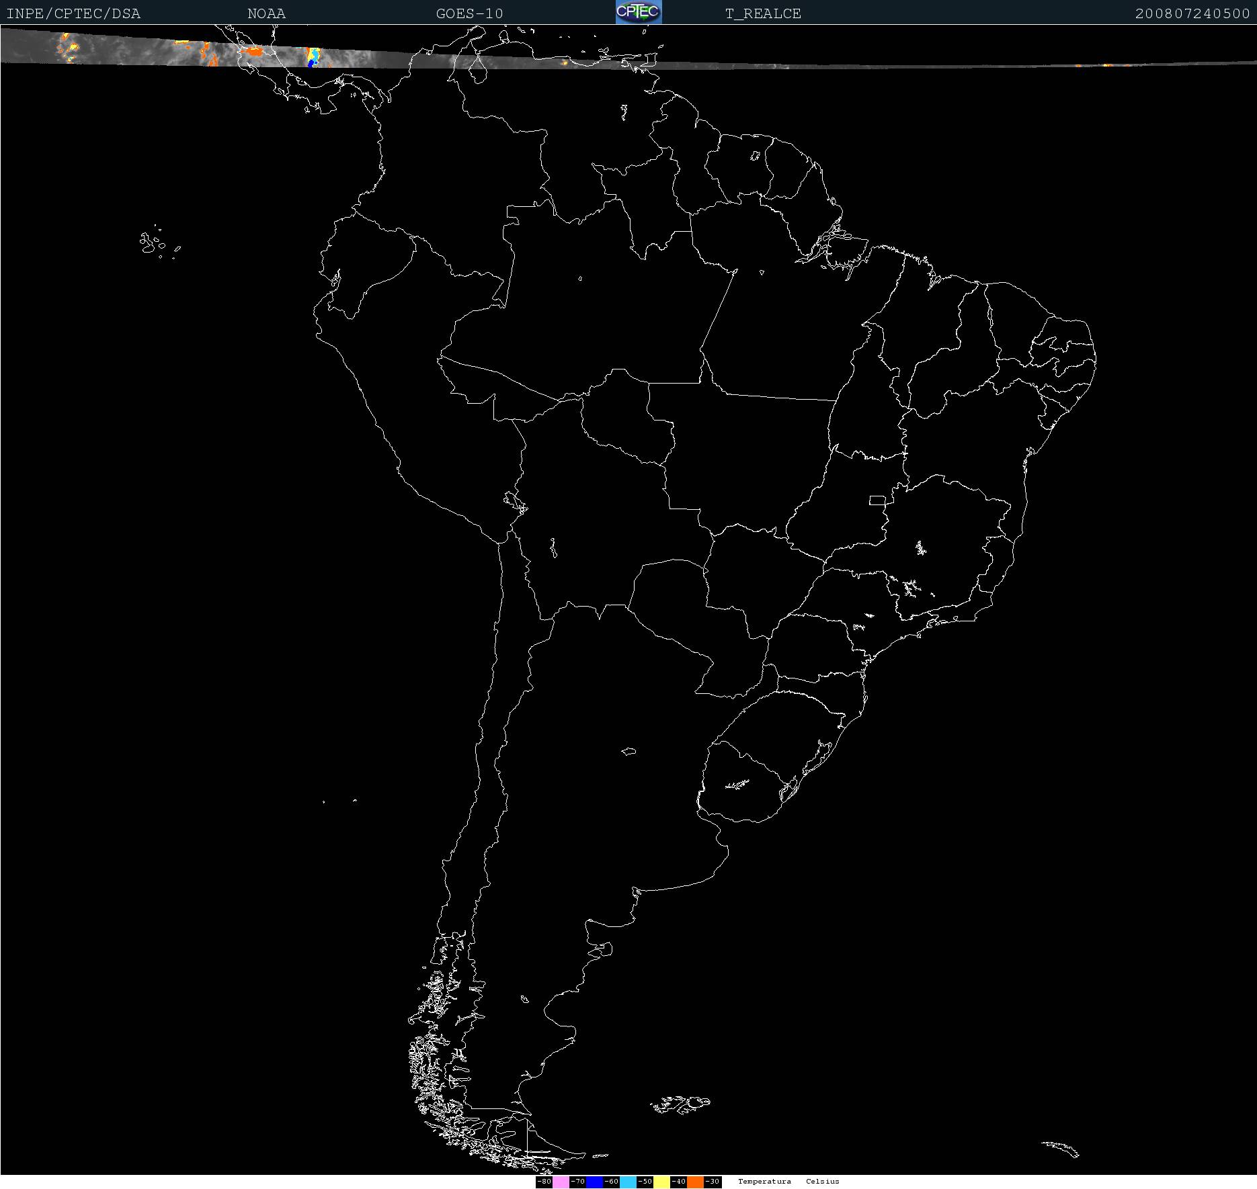Click the T_REALCE product label

pyautogui.click(x=763, y=13)
